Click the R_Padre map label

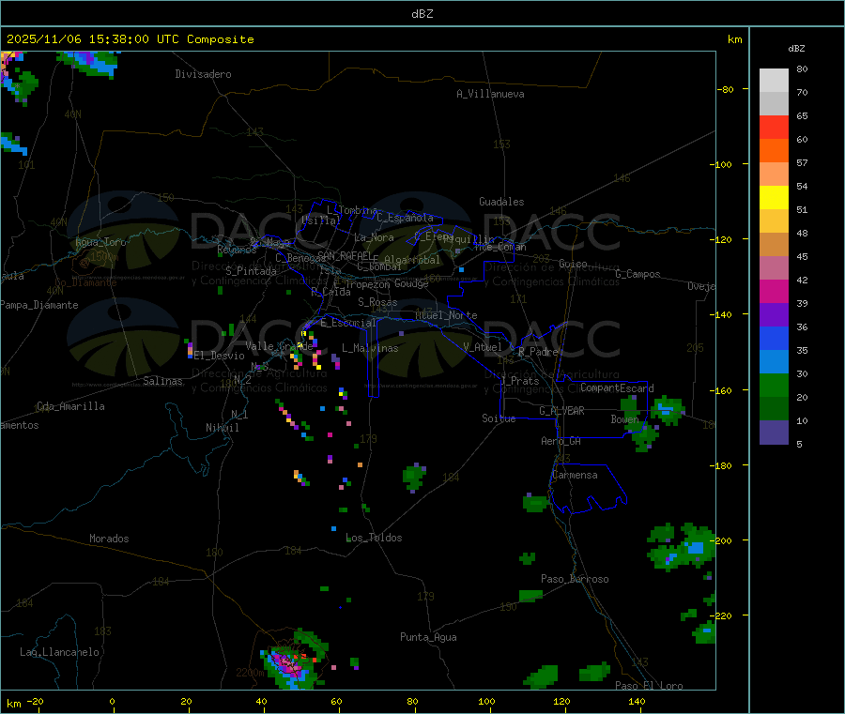[x=538, y=352]
